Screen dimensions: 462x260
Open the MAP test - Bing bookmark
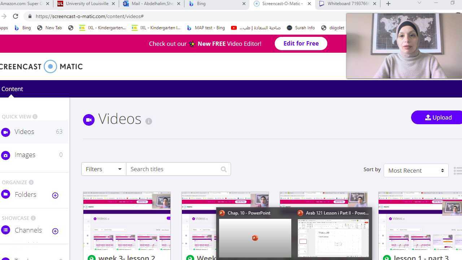click(x=206, y=28)
